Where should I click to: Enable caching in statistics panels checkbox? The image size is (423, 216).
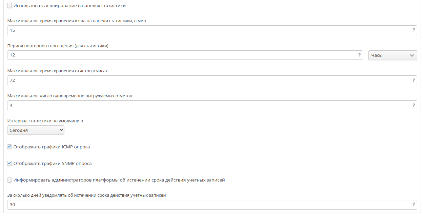[x=9, y=5]
